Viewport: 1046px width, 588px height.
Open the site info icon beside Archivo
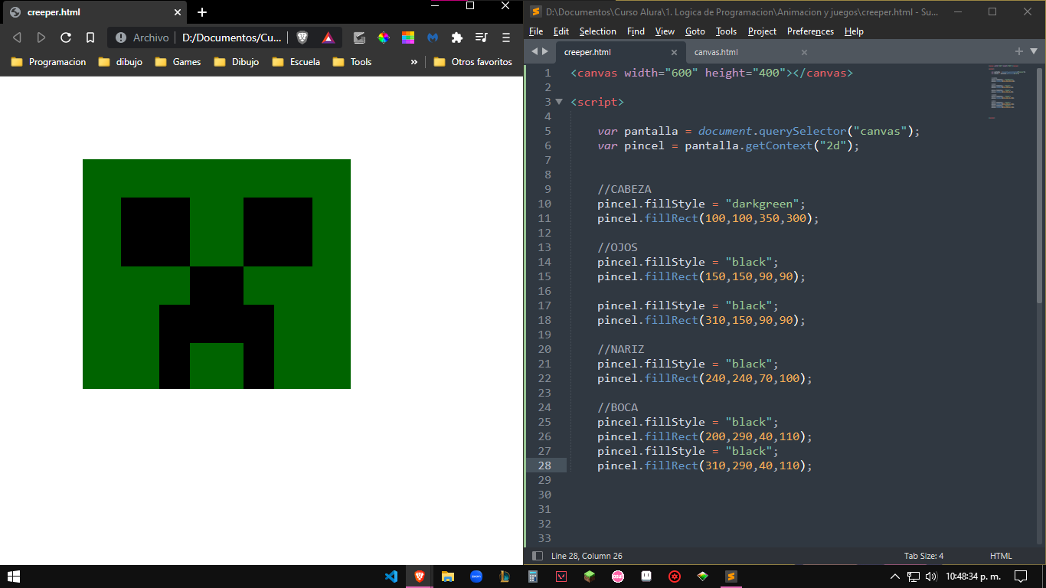121,38
